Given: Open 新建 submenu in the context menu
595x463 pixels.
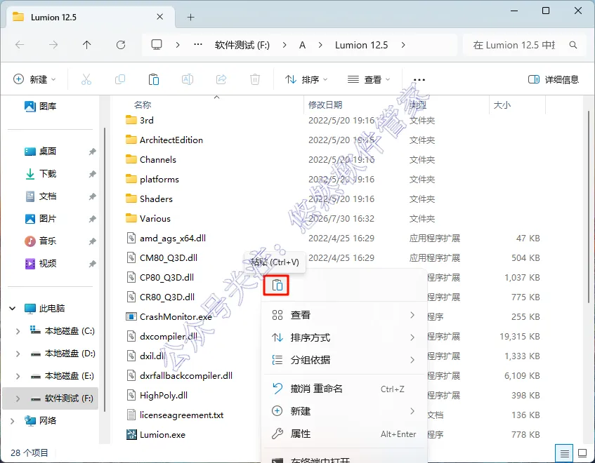Looking at the screenshot, I should click(344, 411).
